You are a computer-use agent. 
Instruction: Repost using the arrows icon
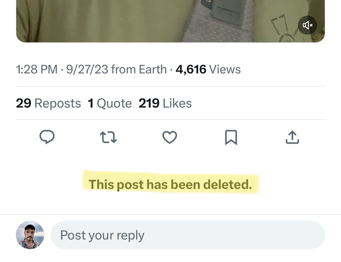(109, 138)
